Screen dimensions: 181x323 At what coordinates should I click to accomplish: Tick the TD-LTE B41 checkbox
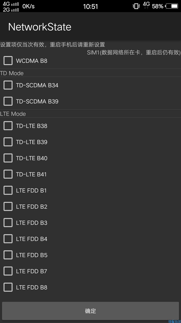coord(8,174)
